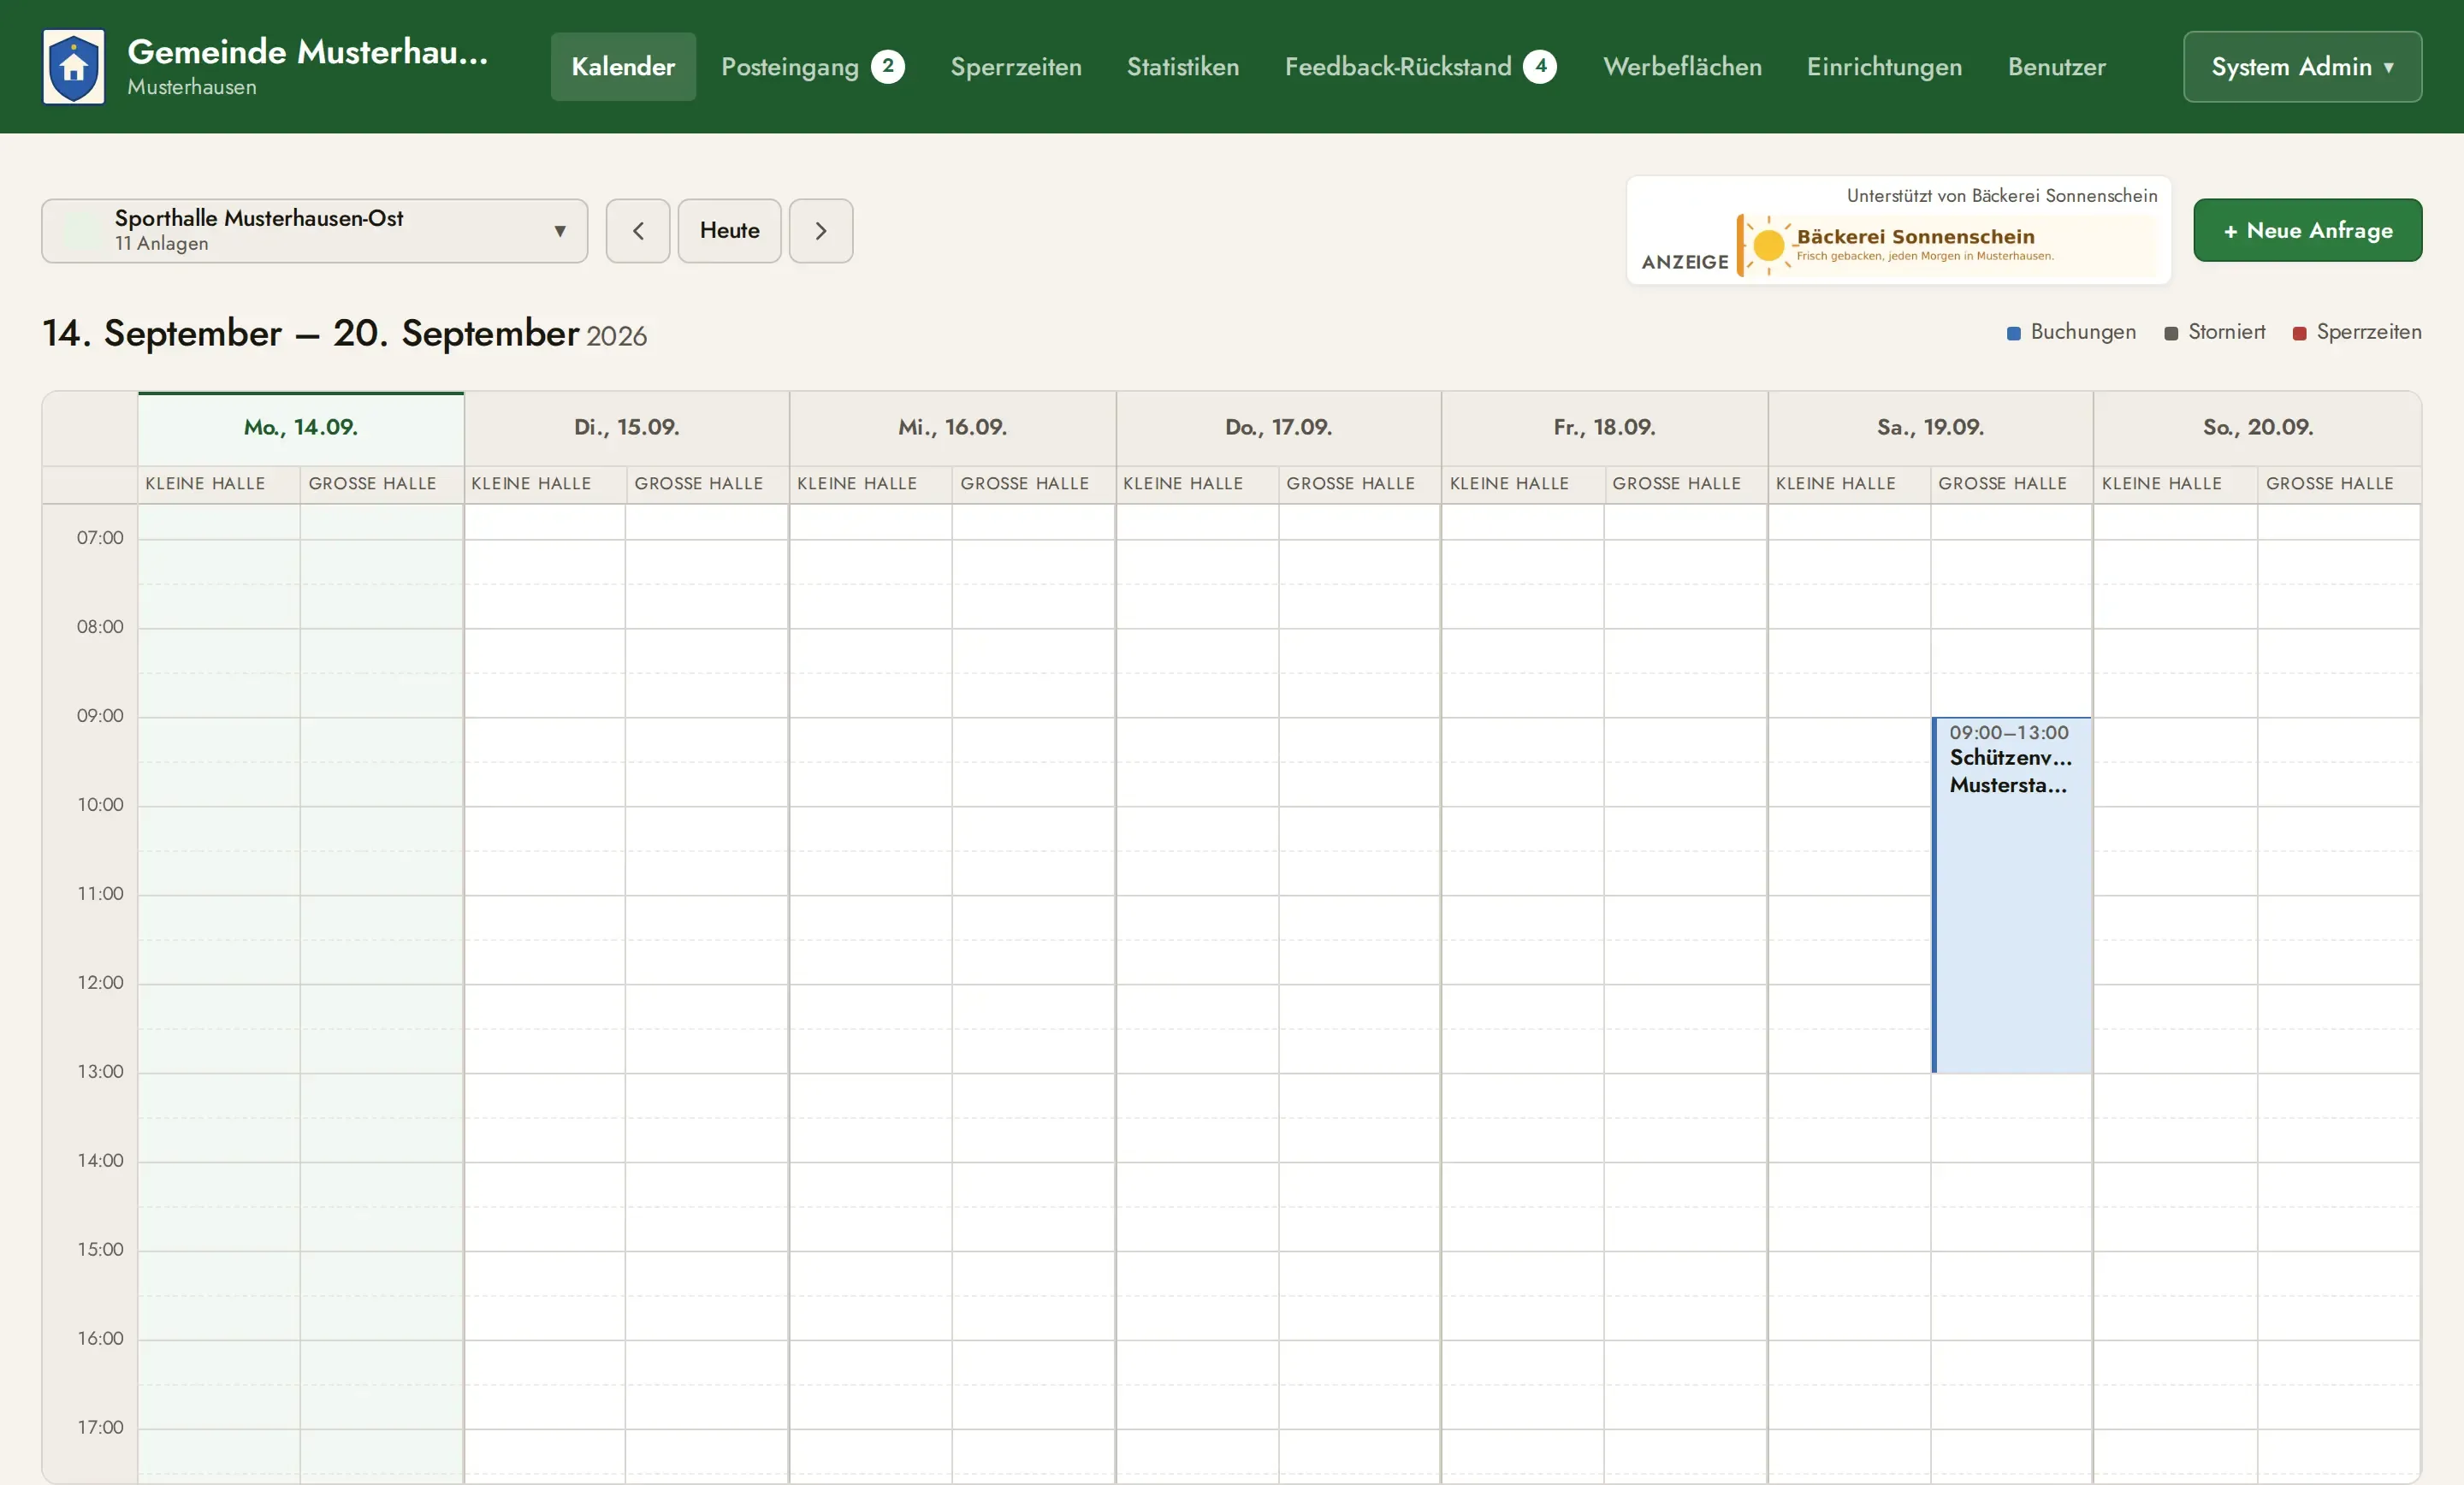Open the Werbeflächen tab
Image resolution: width=2464 pixels, height=1485 pixels.
pos(1683,67)
